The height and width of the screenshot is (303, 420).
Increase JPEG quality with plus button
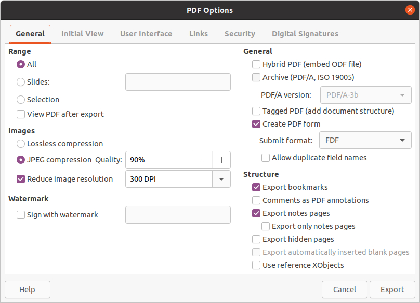(221, 160)
